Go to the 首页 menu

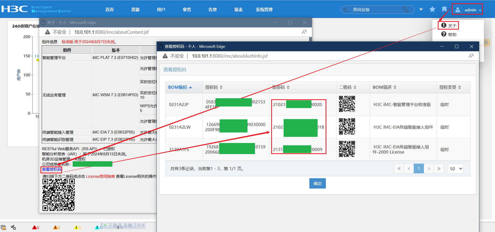pyautogui.click(x=110, y=10)
